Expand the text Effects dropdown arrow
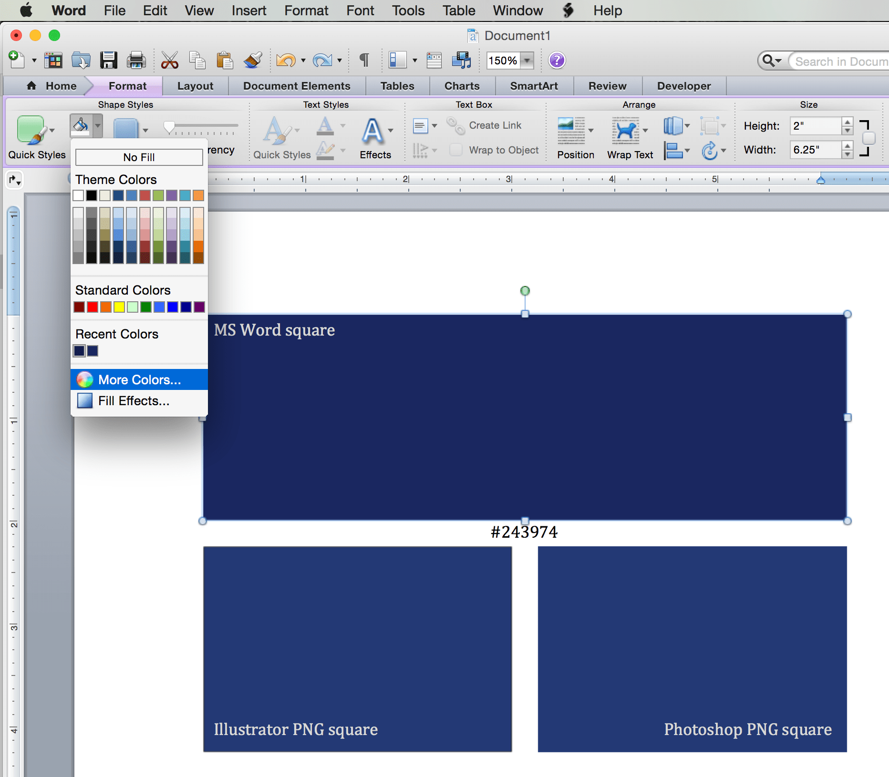The height and width of the screenshot is (777, 889). pos(390,131)
